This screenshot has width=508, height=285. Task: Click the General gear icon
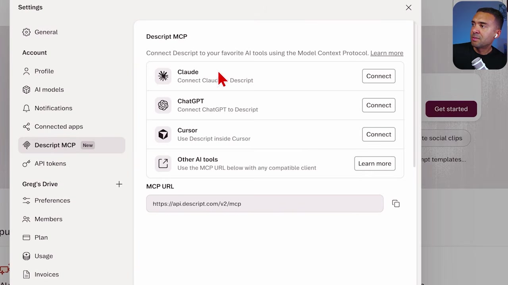pyautogui.click(x=26, y=32)
